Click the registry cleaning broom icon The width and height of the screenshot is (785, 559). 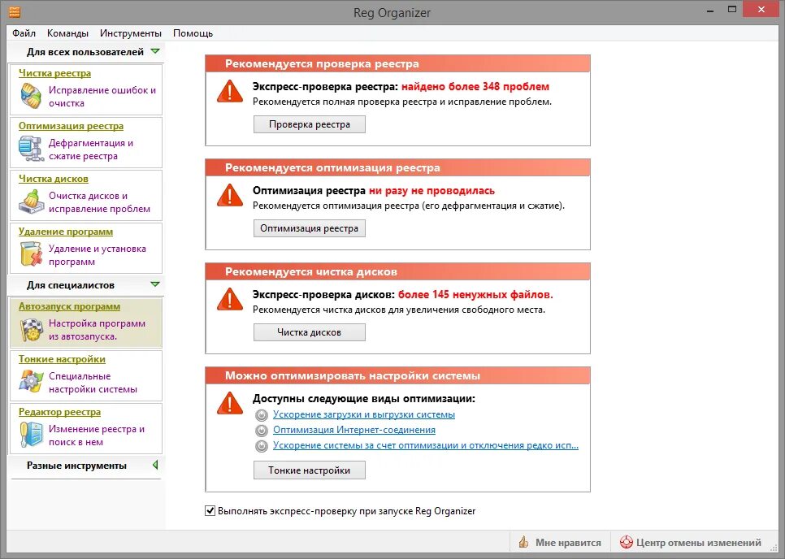31,96
